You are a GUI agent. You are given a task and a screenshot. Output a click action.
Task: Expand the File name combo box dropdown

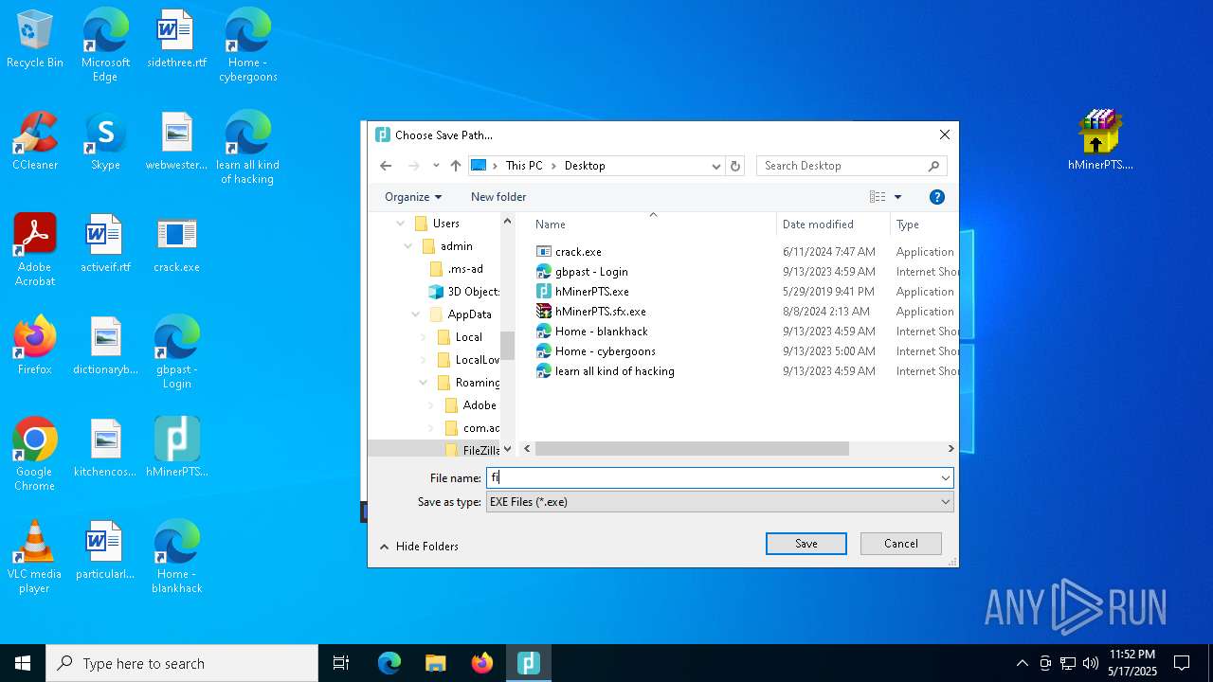(x=945, y=478)
